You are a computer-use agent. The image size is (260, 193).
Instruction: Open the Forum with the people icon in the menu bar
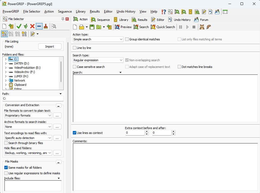tap(217, 12)
